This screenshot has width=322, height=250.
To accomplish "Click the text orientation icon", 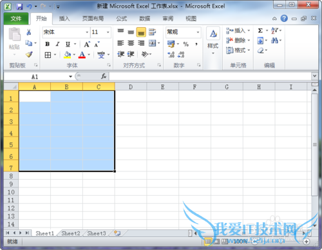I will [x=145, y=54].
